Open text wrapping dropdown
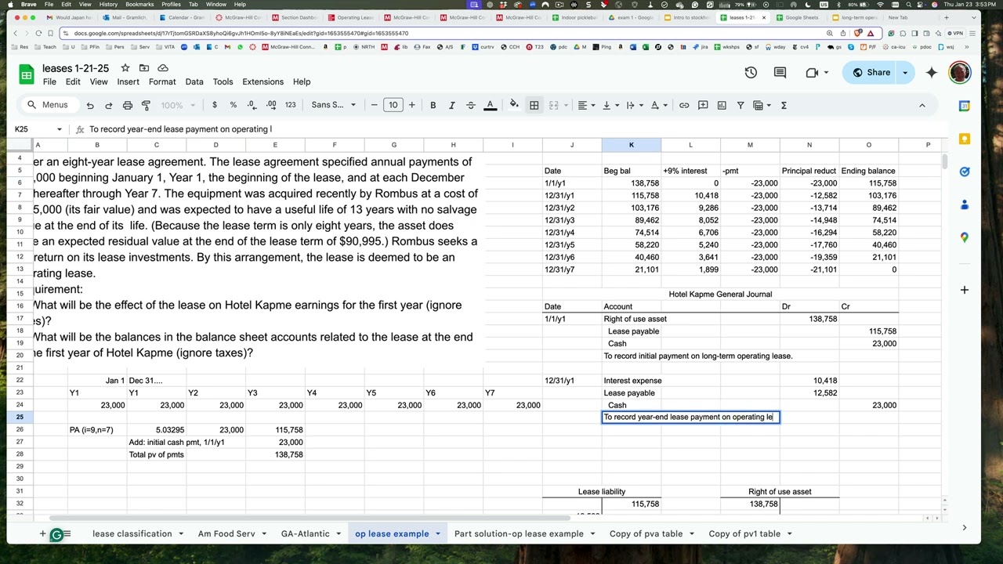This screenshot has width=1003, height=564. pyautogui.click(x=634, y=105)
